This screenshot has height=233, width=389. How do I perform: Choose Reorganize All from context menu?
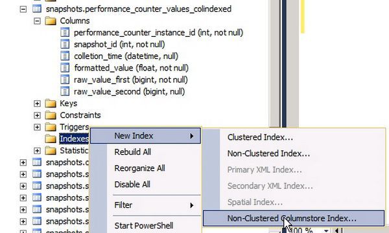(x=139, y=168)
